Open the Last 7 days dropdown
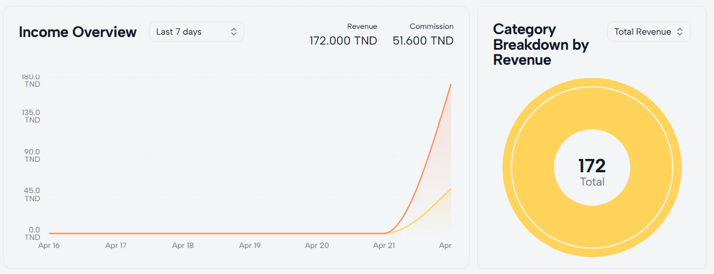The height and width of the screenshot is (274, 714). click(x=196, y=32)
